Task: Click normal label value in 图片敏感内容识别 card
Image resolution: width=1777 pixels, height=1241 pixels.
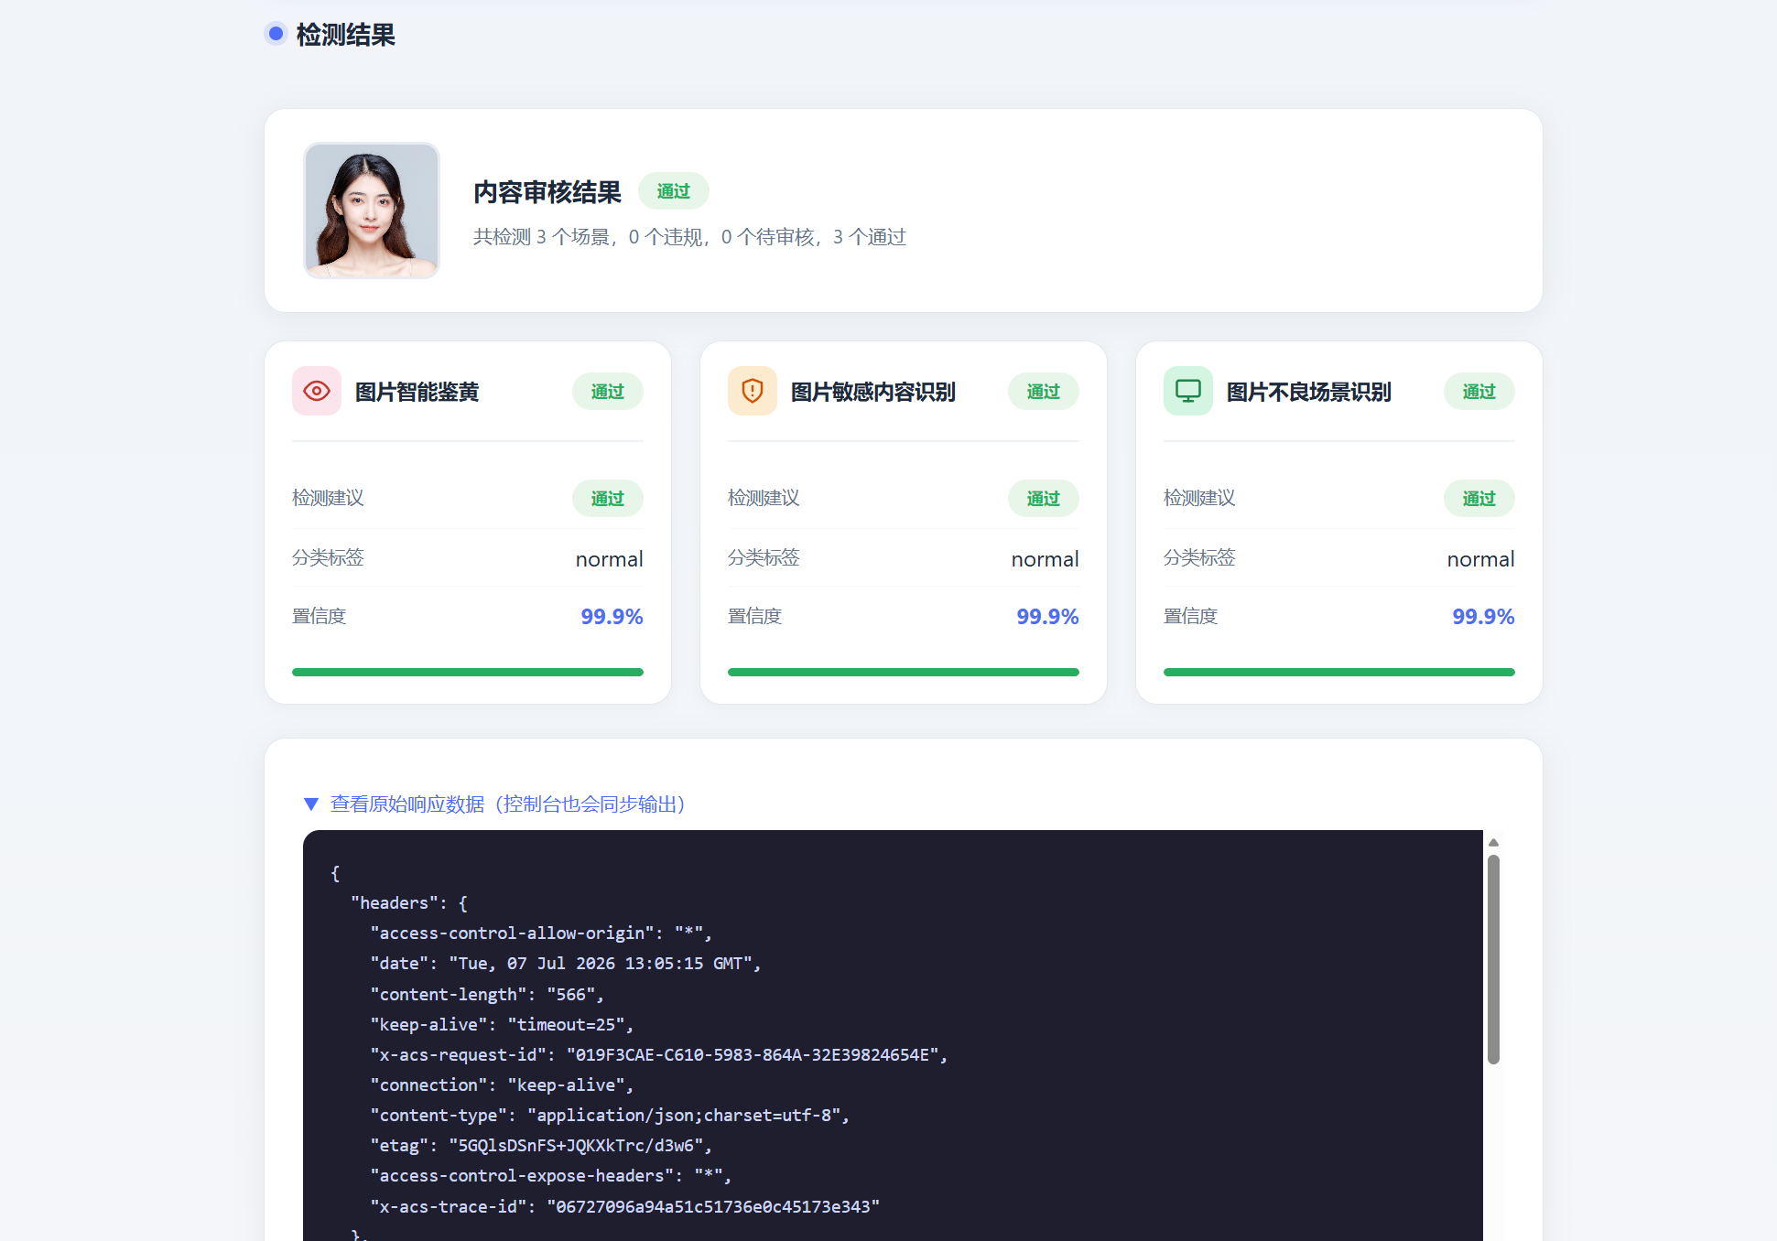Action: coord(1046,559)
